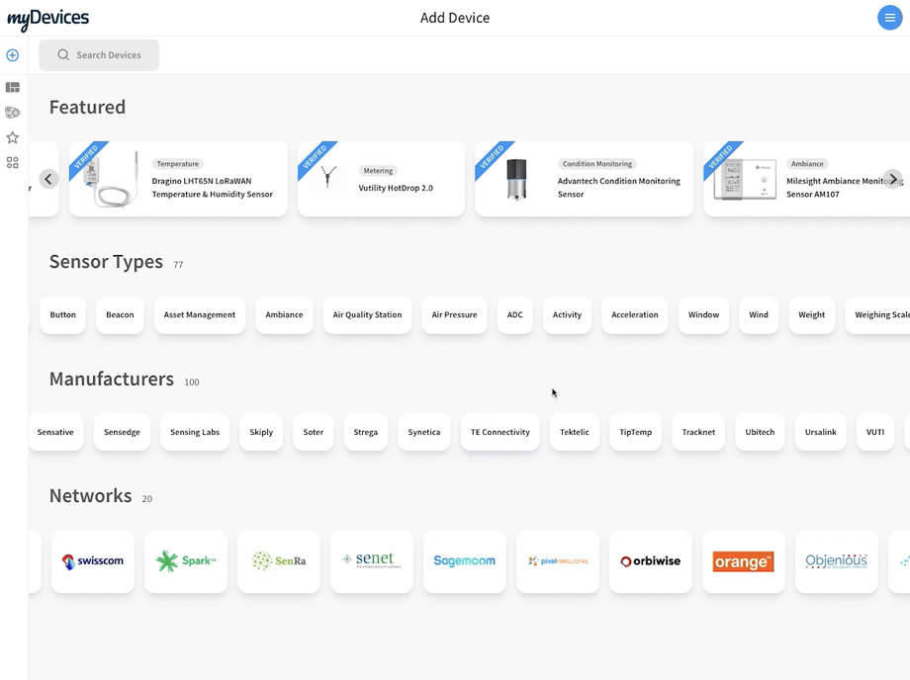The width and height of the screenshot is (910, 680).
Task: Select the ADC sensor type
Action: click(514, 314)
